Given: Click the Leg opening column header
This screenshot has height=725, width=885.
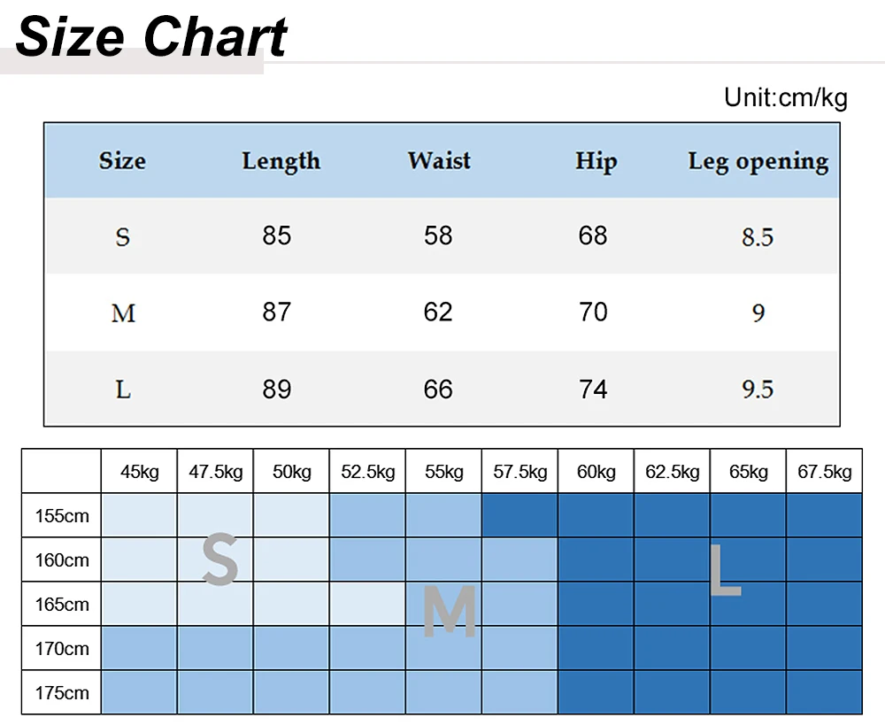Looking at the screenshot, I should (758, 161).
